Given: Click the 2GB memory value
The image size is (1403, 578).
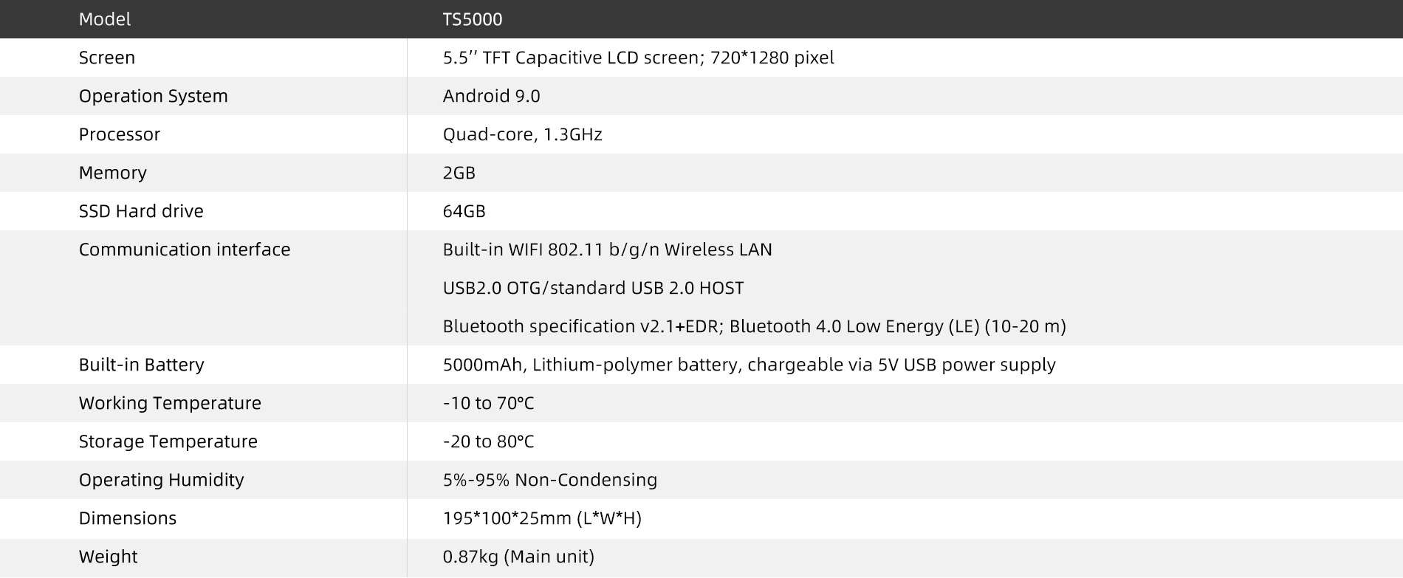Looking at the screenshot, I should 459,173.
